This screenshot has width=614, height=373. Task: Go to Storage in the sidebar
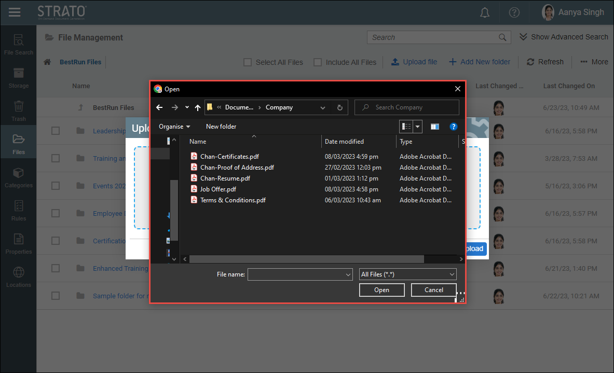18,77
